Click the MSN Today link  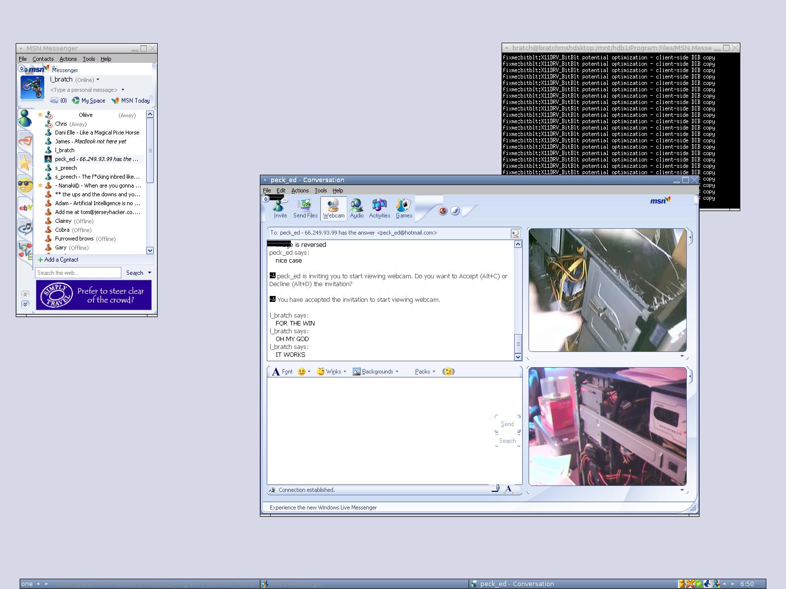click(x=131, y=101)
